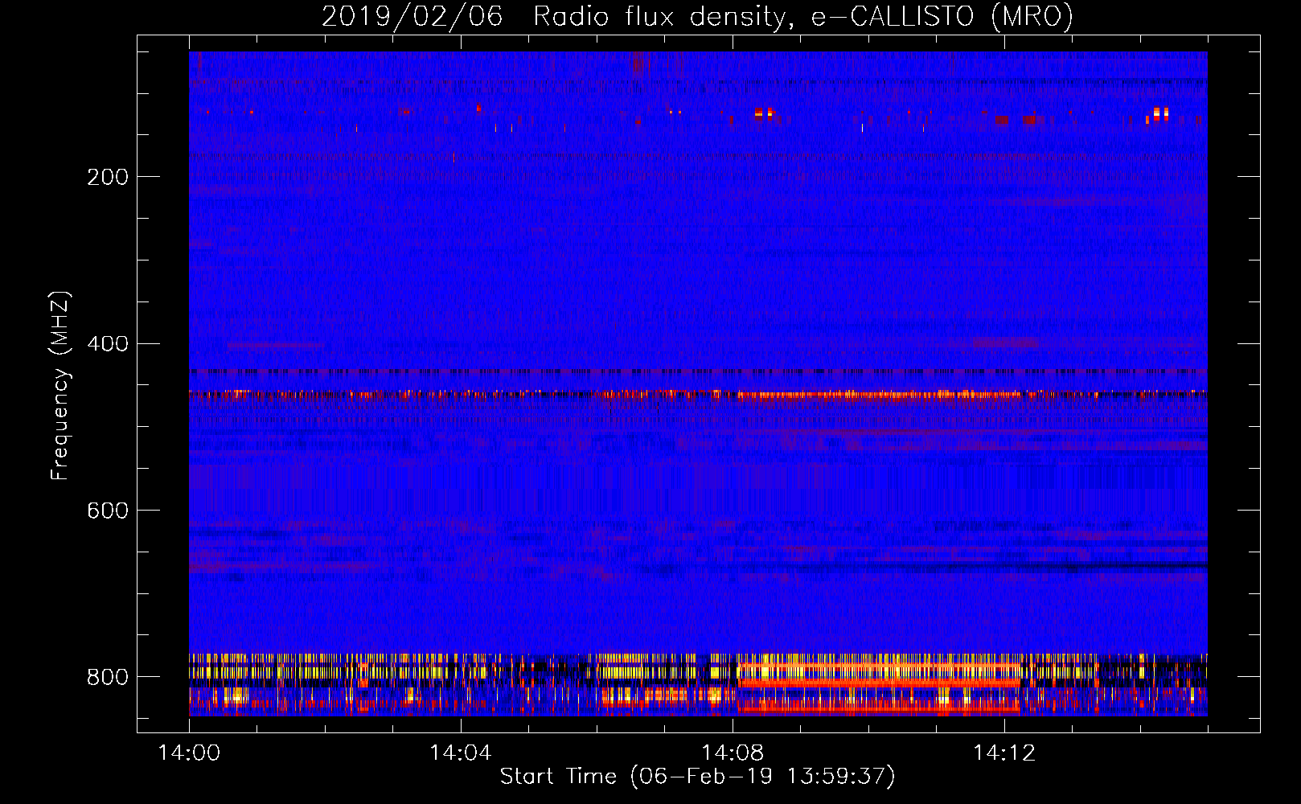Viewport: 1301px width, 804px height.
Task: Click the '400' frequency tick label
Action: click(108, 344)
